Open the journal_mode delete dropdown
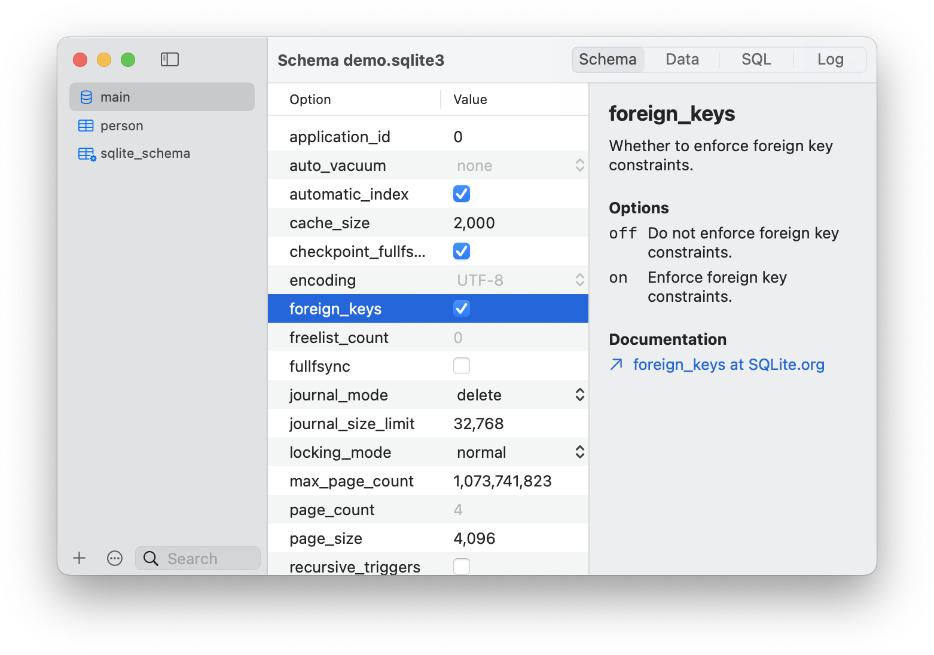This screenshot has width=934, height=655. [x=519, y=395]
